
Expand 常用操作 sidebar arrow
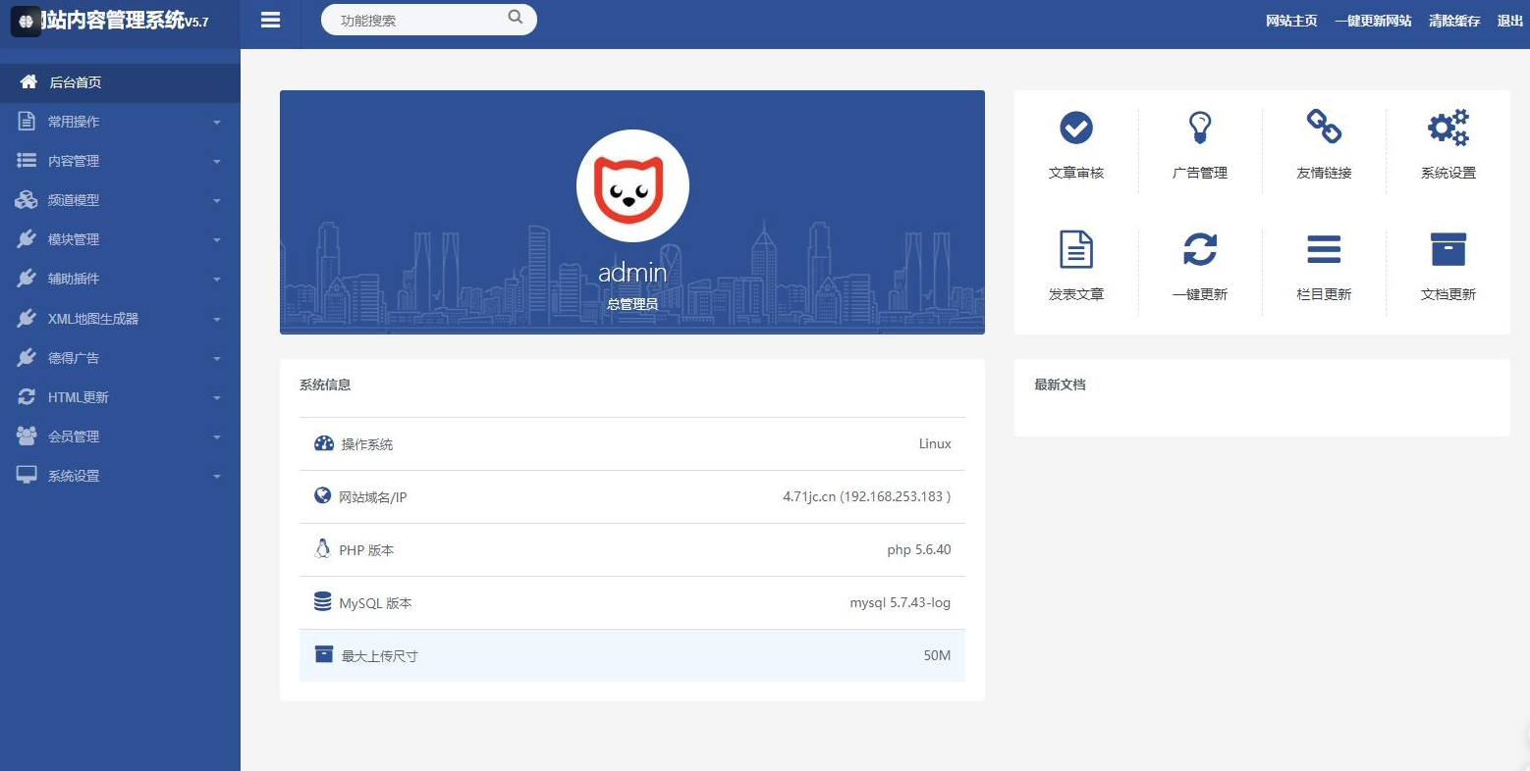(x=217, y=123)
